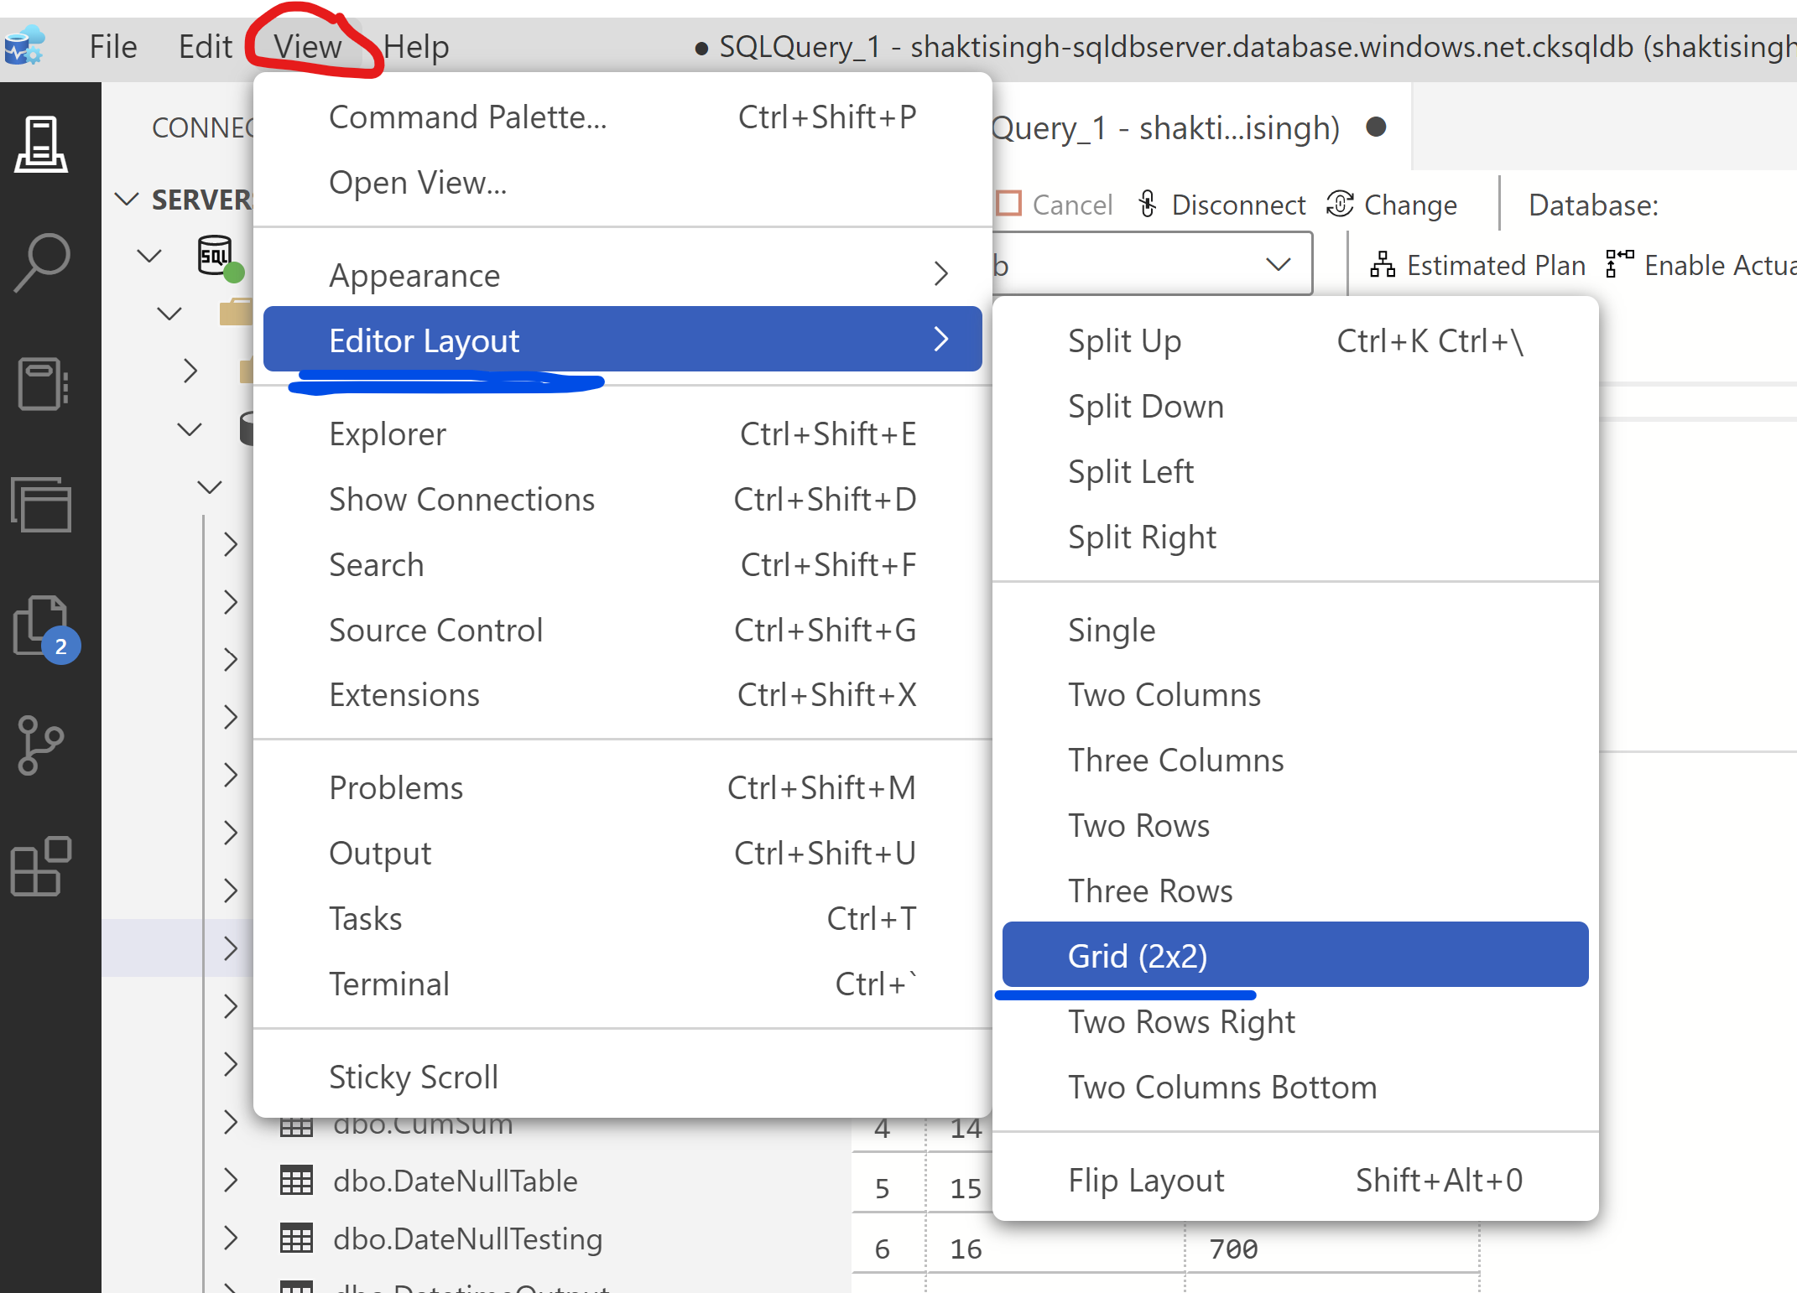This screenshot has height=1293, width=1797.
Task: Click the Disconnect plug icon
Action: coord(1148,204)
